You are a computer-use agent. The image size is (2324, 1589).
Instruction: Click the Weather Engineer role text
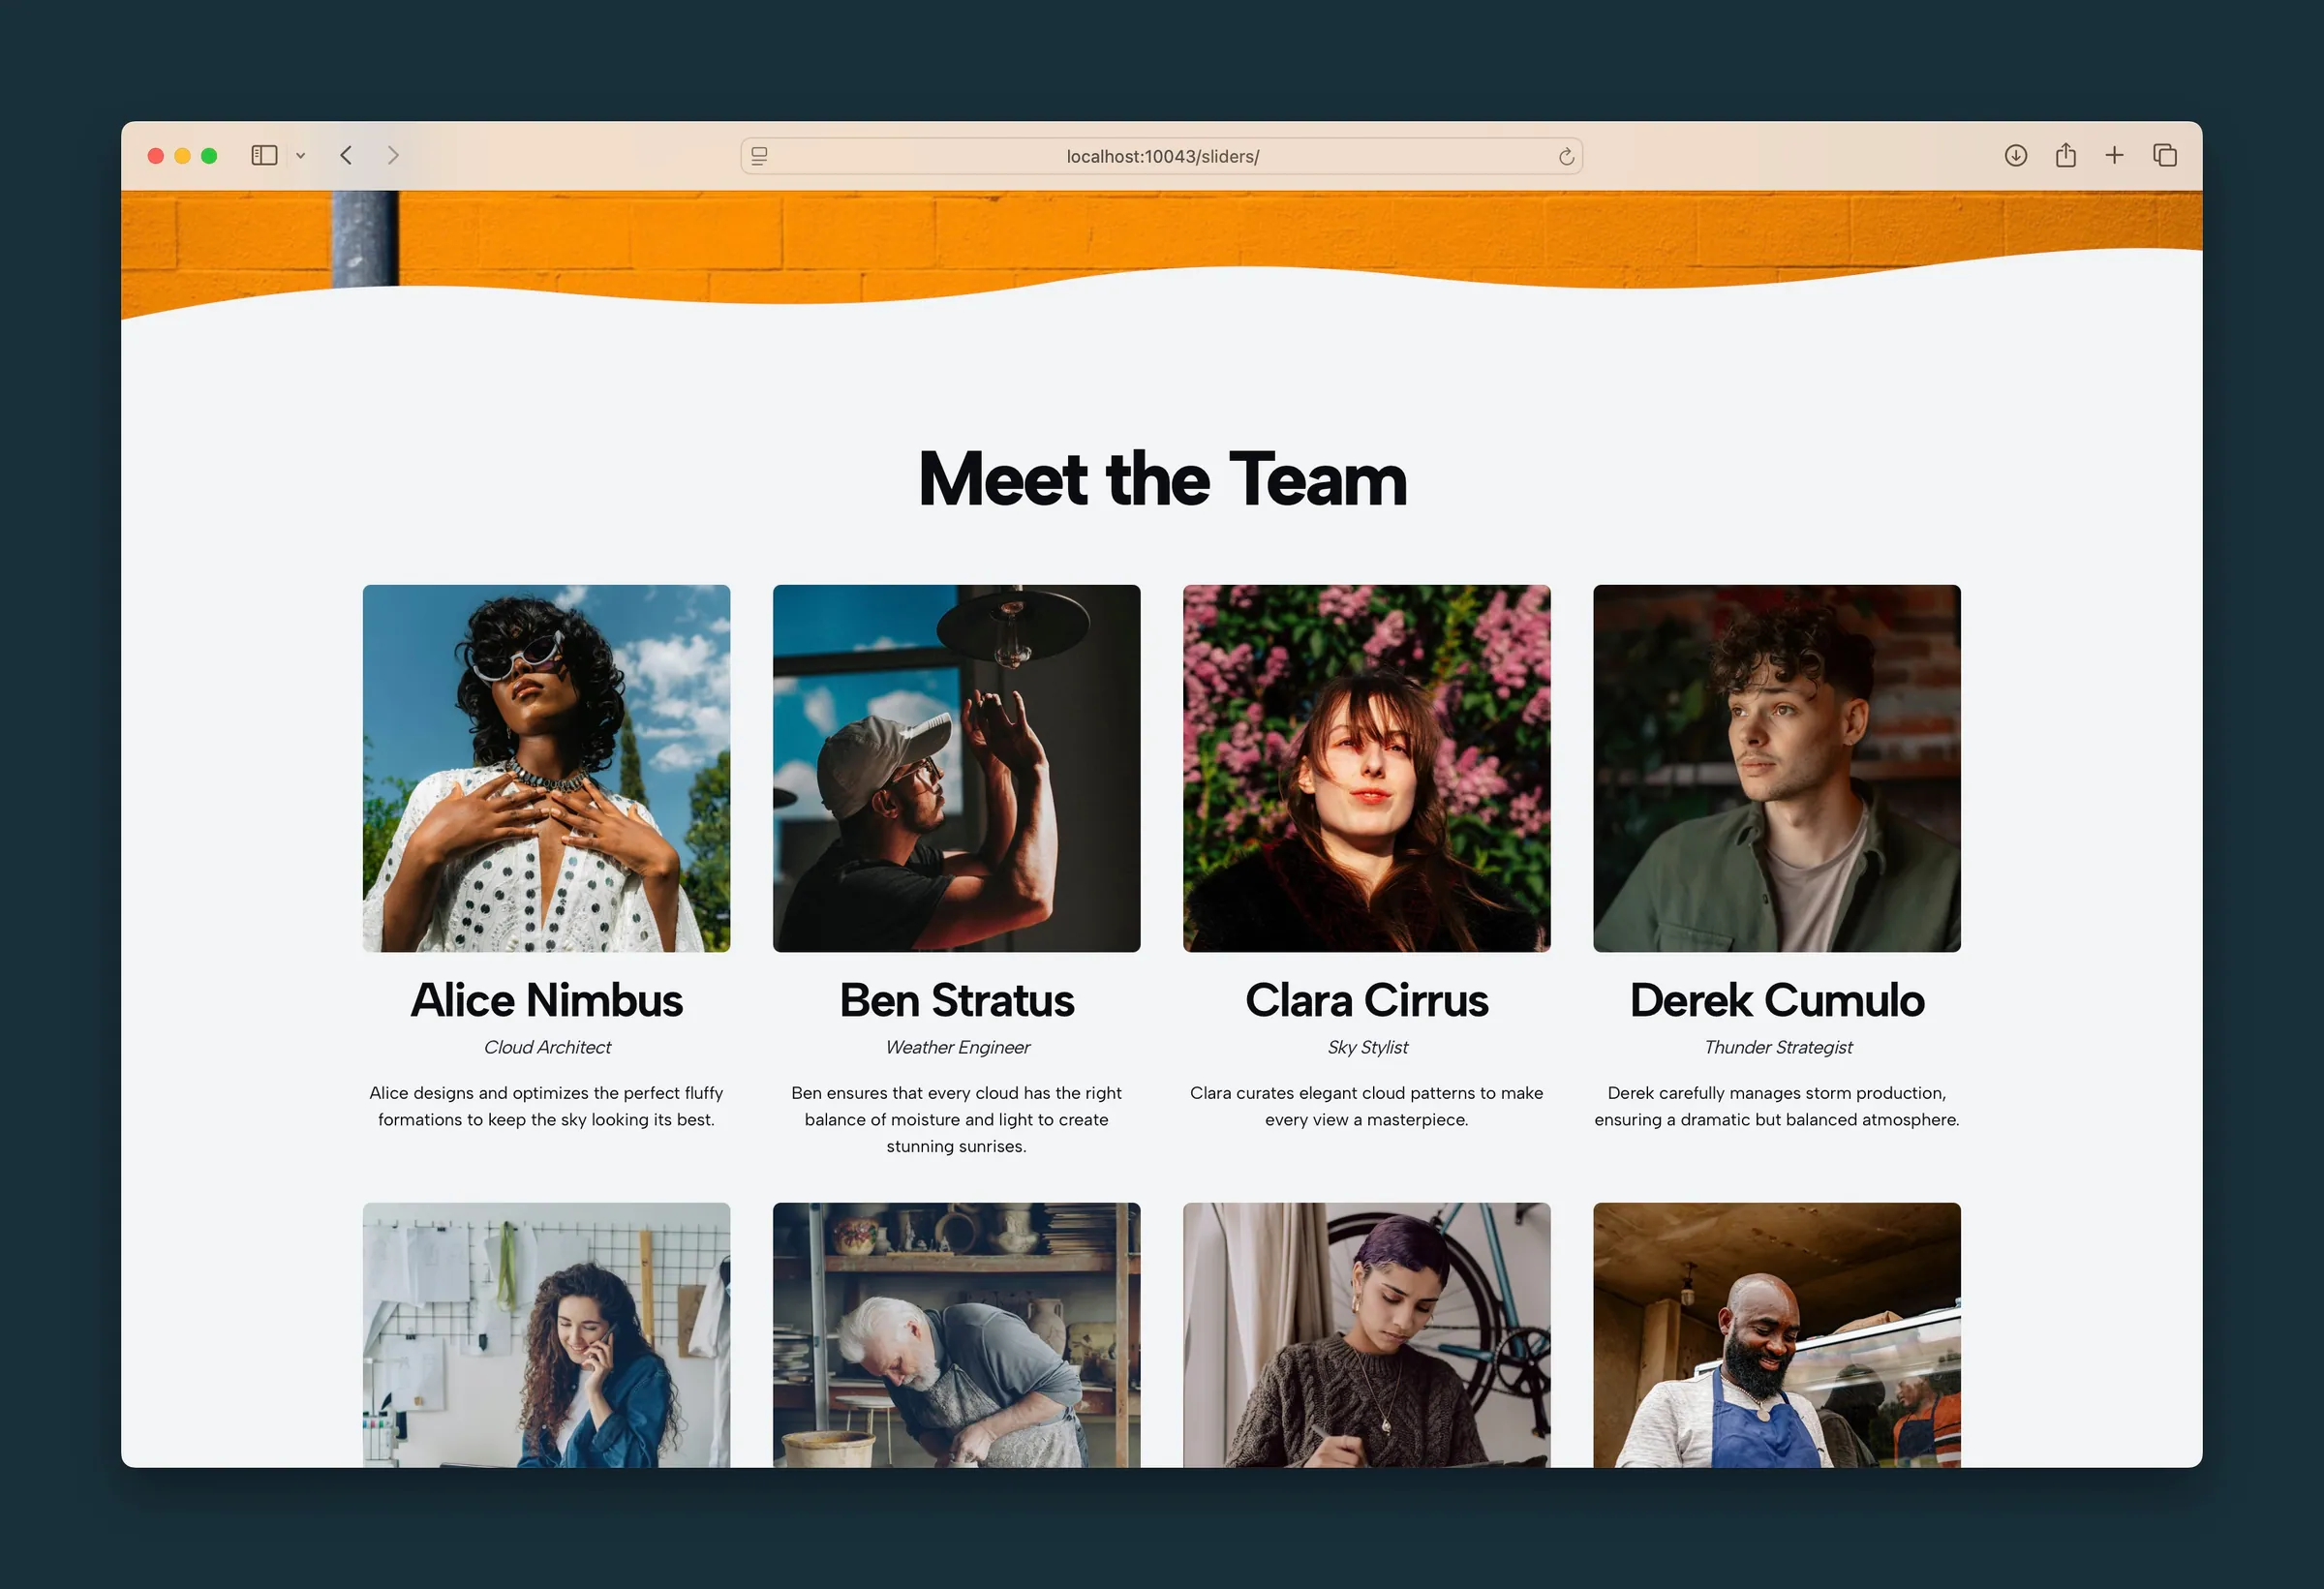coord(957,1047)
